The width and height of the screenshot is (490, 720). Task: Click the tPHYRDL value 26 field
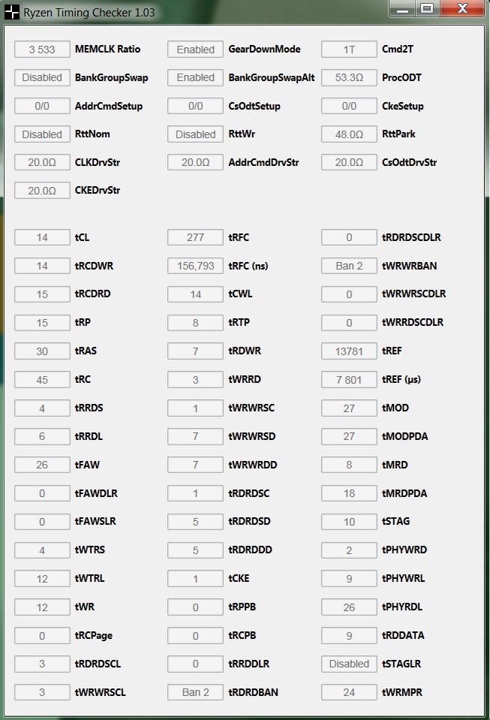coord(349,607)
